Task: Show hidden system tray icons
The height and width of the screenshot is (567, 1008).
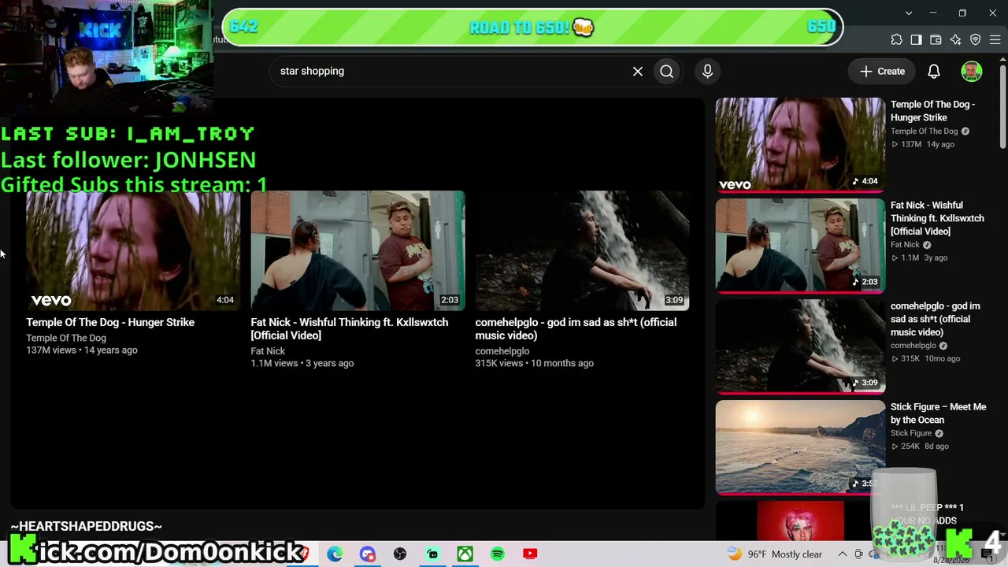Action: click(842, 554)
